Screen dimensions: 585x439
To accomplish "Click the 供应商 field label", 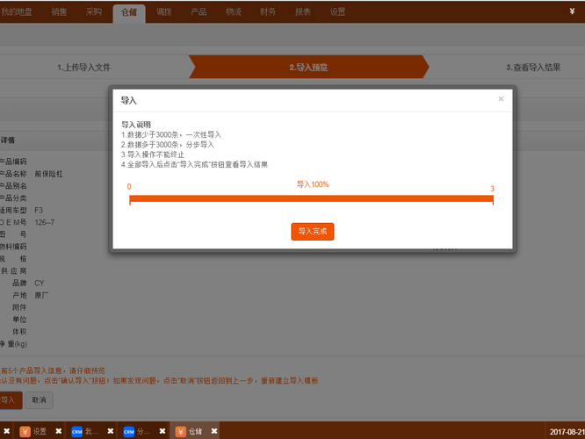I will coord(13,271).
